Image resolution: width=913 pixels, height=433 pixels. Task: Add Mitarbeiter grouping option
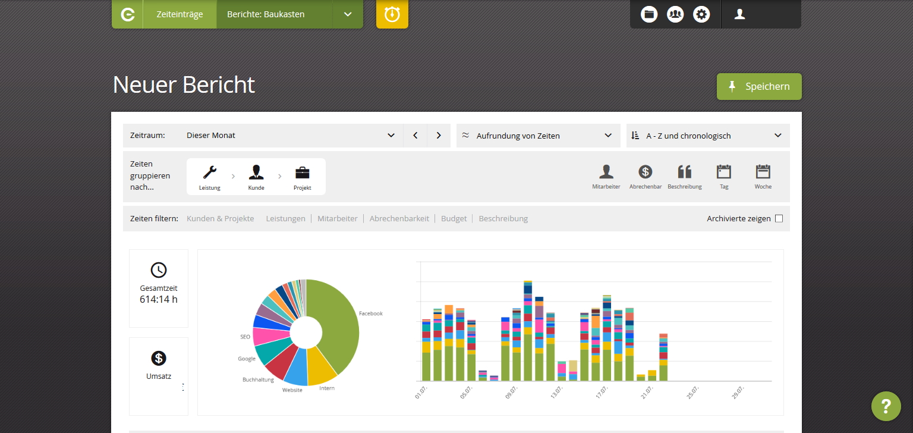(x=606, y=177)
